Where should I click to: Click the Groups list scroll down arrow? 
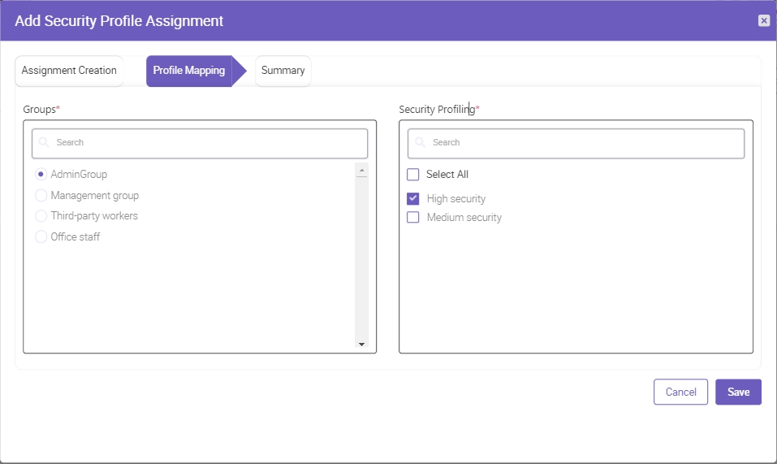(x=362, y=344)
